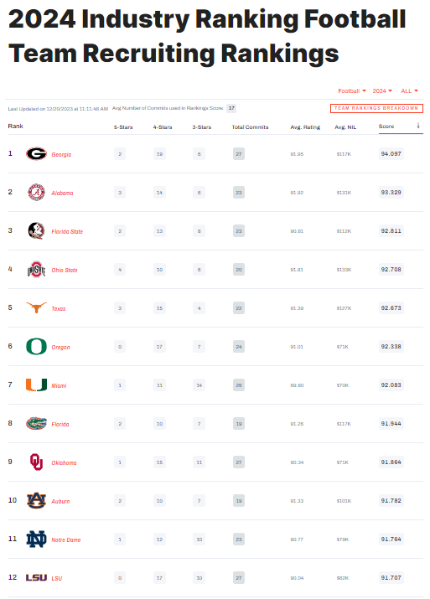The width and height of the screenshot is (430, 599).
Task: Open the 2024 year dropdown
Action: click(x=382, y=91)
